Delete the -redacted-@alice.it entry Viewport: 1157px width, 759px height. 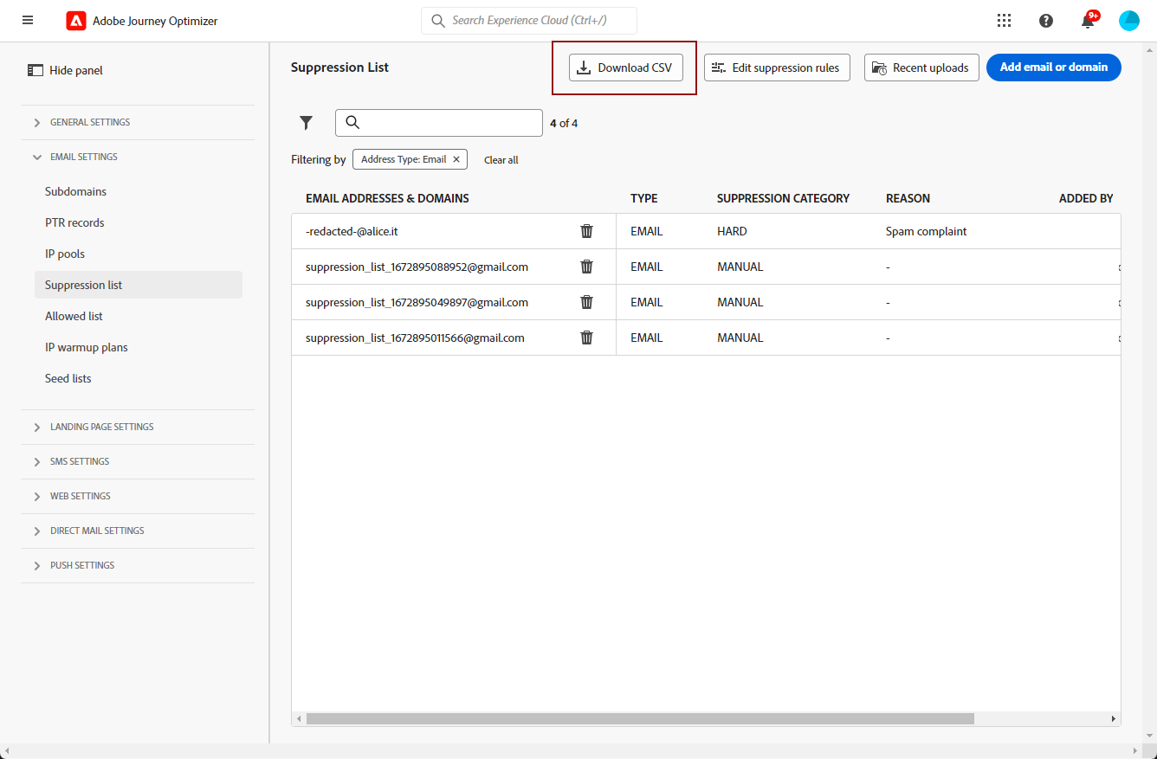click(586, 231)
